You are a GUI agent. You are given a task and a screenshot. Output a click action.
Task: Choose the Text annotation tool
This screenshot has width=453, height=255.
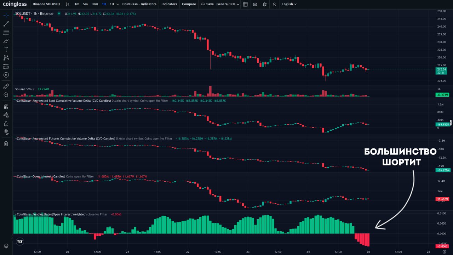point(6,50)
